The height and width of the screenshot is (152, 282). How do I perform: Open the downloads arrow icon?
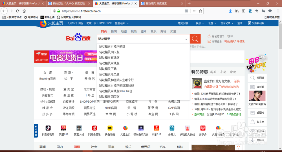[230, 11]
